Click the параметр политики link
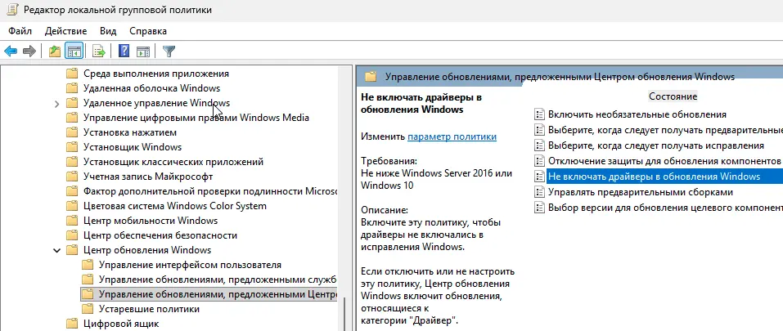The height and width of the screenshot is (331, 783). point(452,136)
